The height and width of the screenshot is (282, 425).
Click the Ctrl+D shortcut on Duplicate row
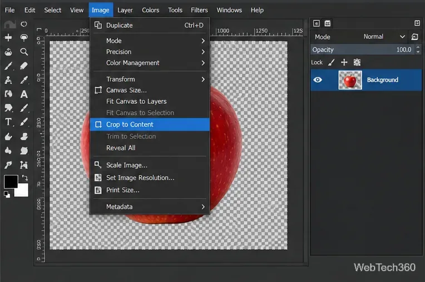[x=194, y=25]
